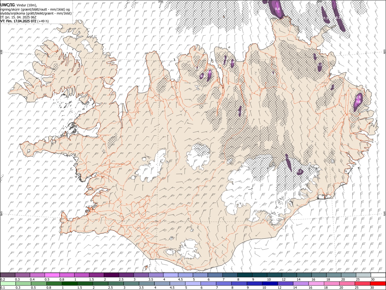This screenshot has height=290, width=386.
Task: Pick rain legend swatch between 2 and 2.5
Action: pos(100,283)
